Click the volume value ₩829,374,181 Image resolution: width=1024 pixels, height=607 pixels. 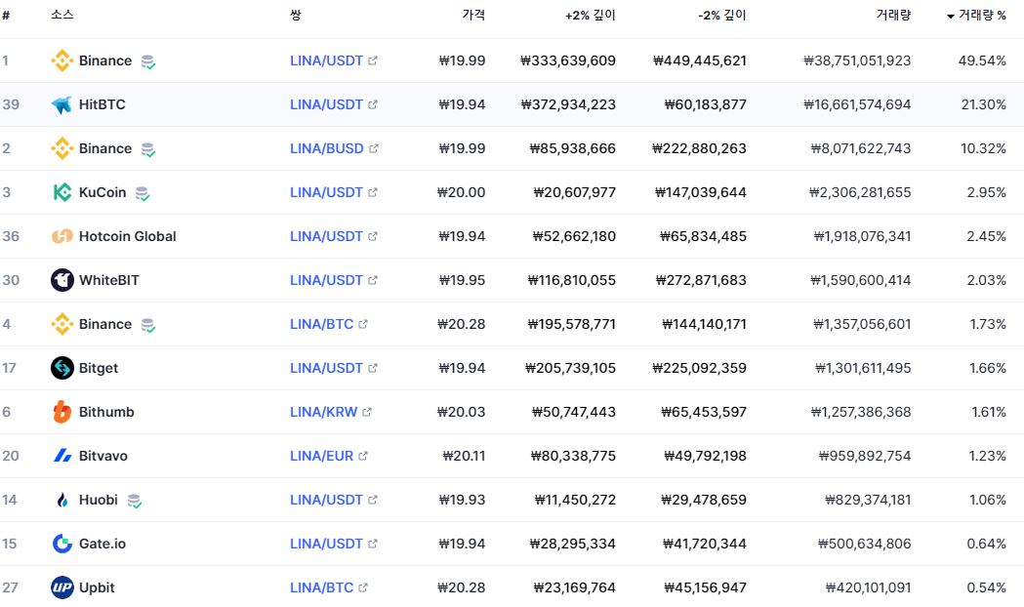click(868, 500)
